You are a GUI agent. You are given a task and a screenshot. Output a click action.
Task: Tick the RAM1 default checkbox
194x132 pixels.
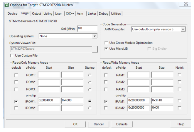coord(106,75)
